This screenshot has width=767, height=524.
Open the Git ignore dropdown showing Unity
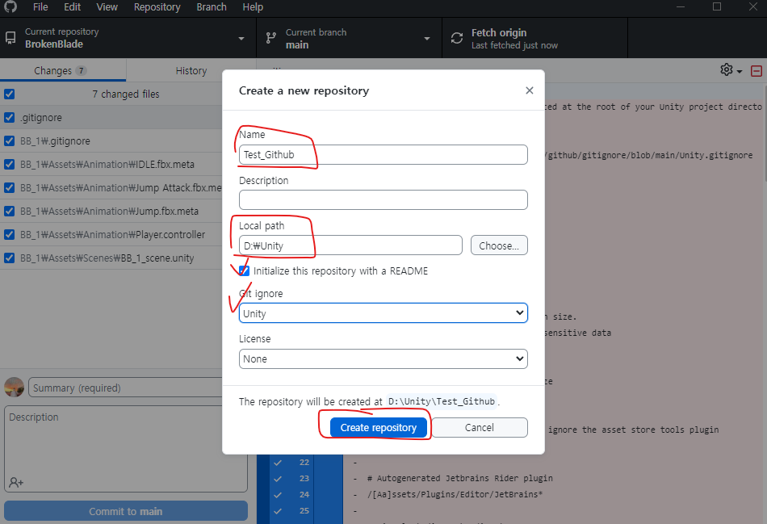tap(383, 312)
